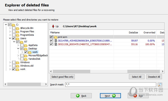This screenshot has height=101, width=168.
Task: Click the 0.00% overwrited value
Action: point(151,41)
